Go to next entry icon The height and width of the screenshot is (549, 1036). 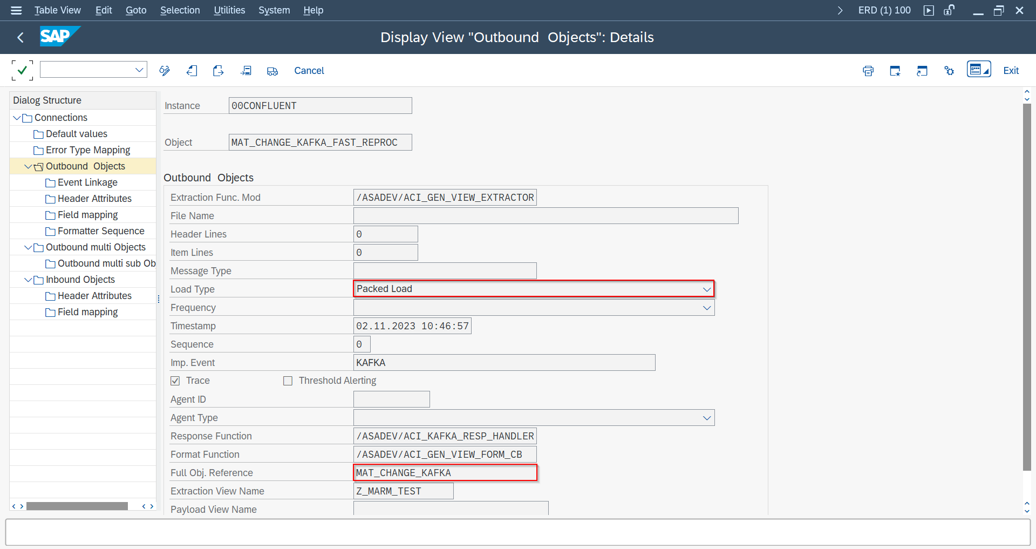[219, 71]
